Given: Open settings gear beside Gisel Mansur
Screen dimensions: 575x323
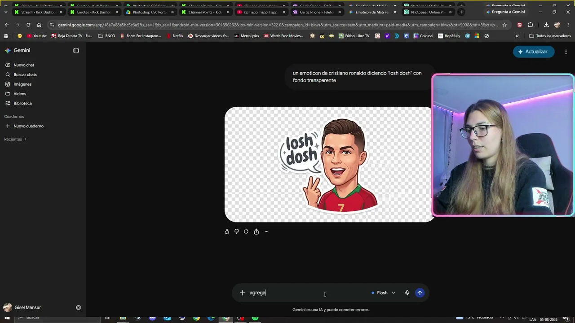Looking at the screenshot, I should tap(78, 307).
